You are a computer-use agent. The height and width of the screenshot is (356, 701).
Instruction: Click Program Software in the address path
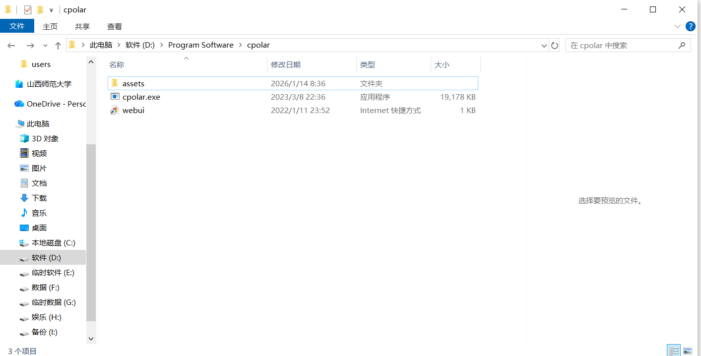click(200, 45)
